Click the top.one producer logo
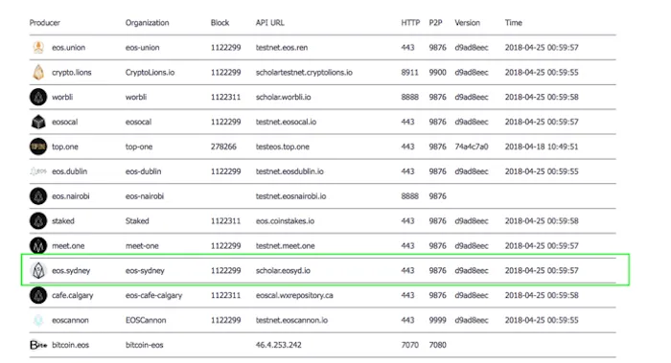This screenshot has width=671, height=363. click(x=38, y=147)
